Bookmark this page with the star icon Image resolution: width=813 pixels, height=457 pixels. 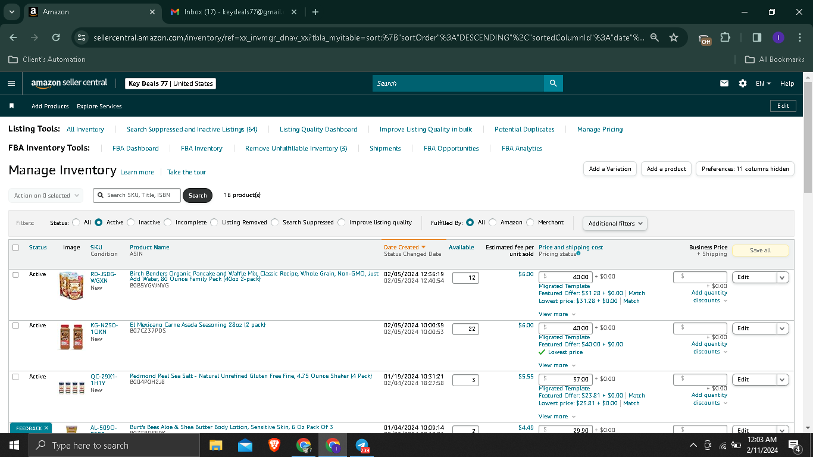674,37
